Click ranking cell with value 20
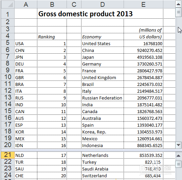The height and width of the screenshot is (180, 182). coord(52,176)
